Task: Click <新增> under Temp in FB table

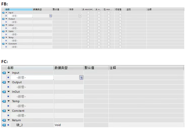Action: pyautogui.click(x=15, y=41)
